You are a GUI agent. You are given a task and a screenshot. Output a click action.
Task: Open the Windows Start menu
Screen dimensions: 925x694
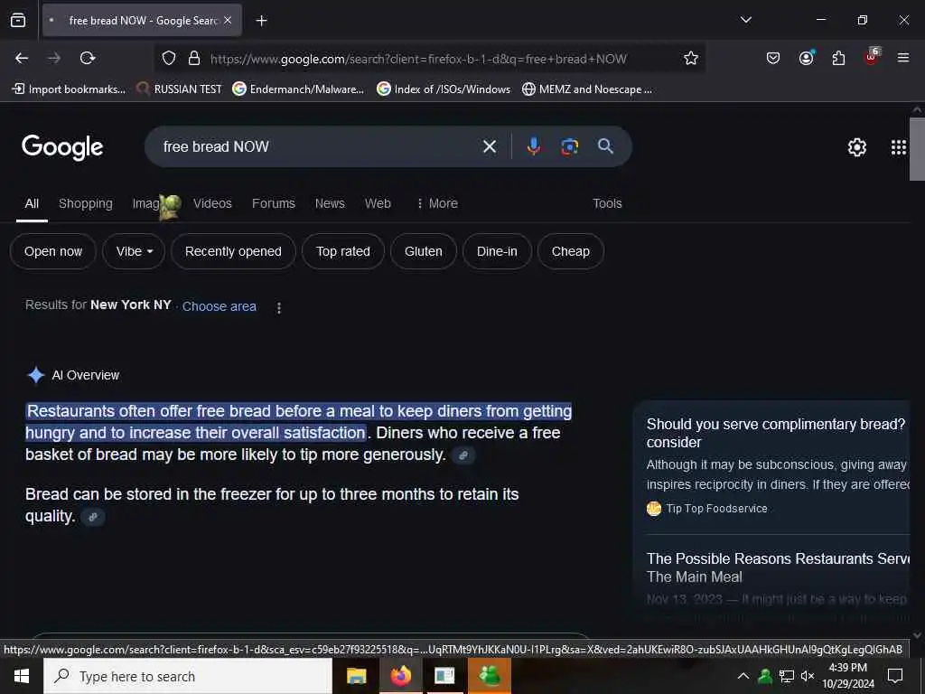click(x=22, y=676)
